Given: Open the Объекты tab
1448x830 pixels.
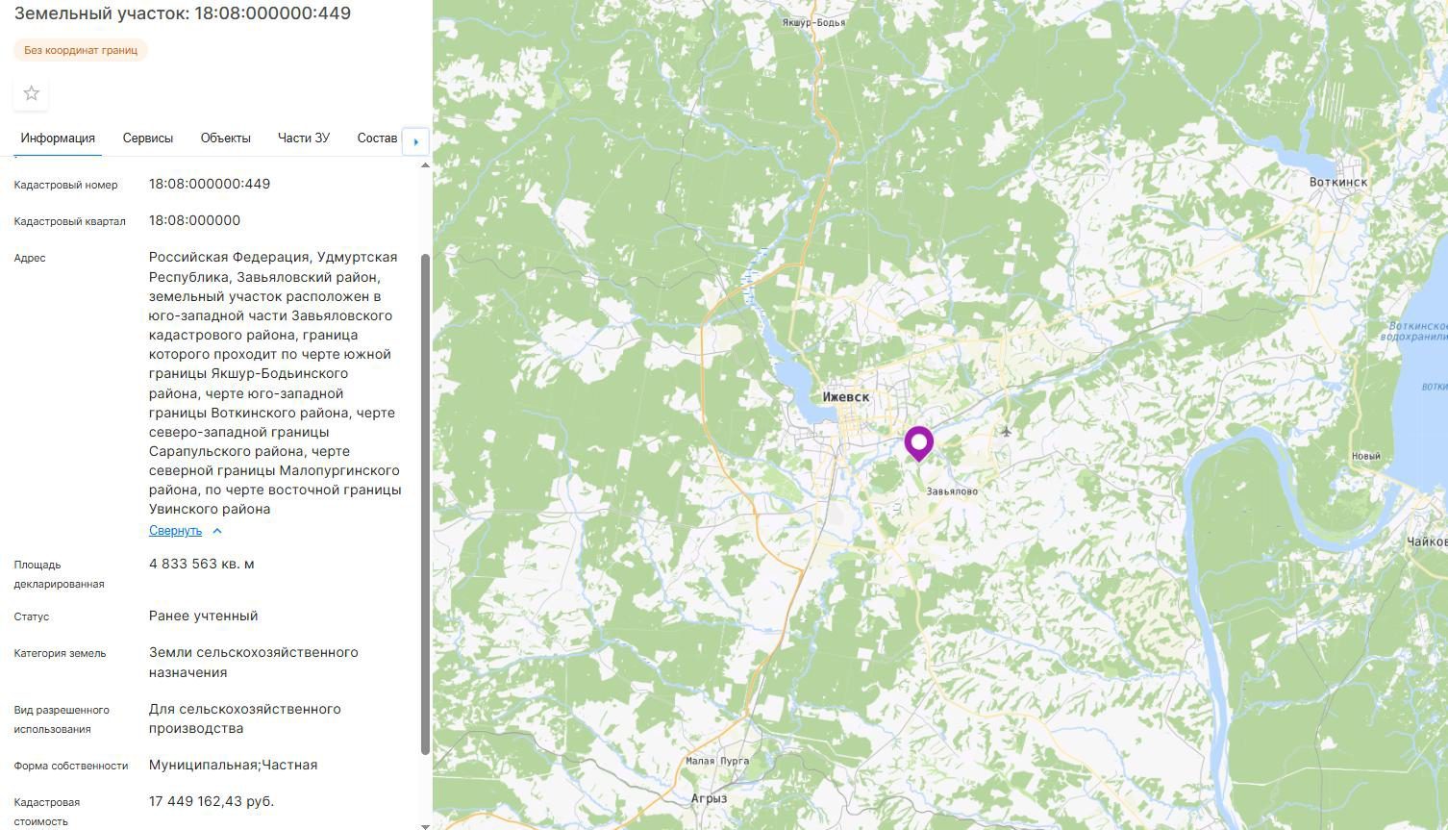Looking at the screenshot, I should click(x=226, y=138).
